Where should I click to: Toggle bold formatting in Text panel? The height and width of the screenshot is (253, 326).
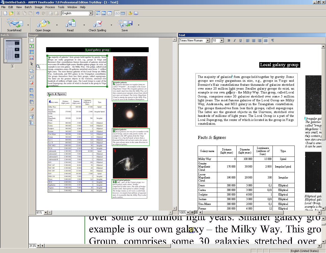[229, 40]
